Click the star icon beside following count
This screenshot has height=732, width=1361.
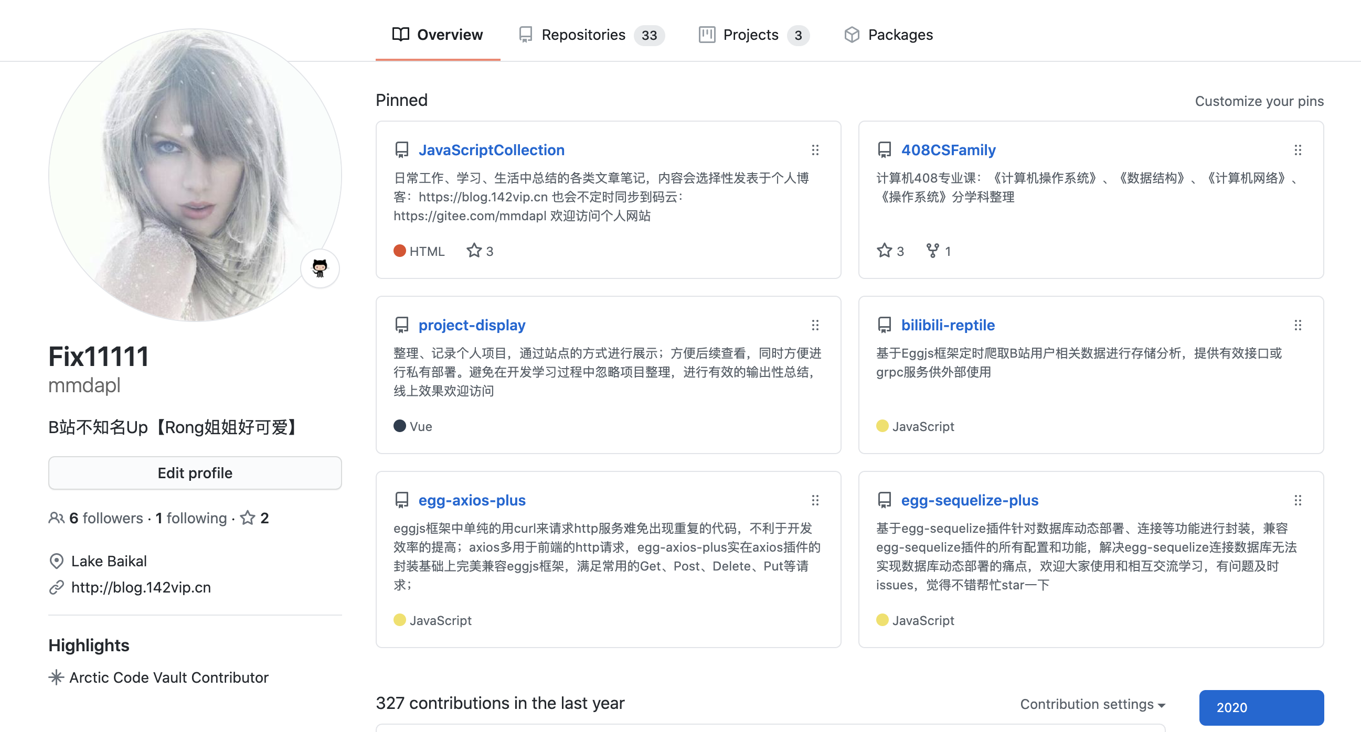[248, 518]
